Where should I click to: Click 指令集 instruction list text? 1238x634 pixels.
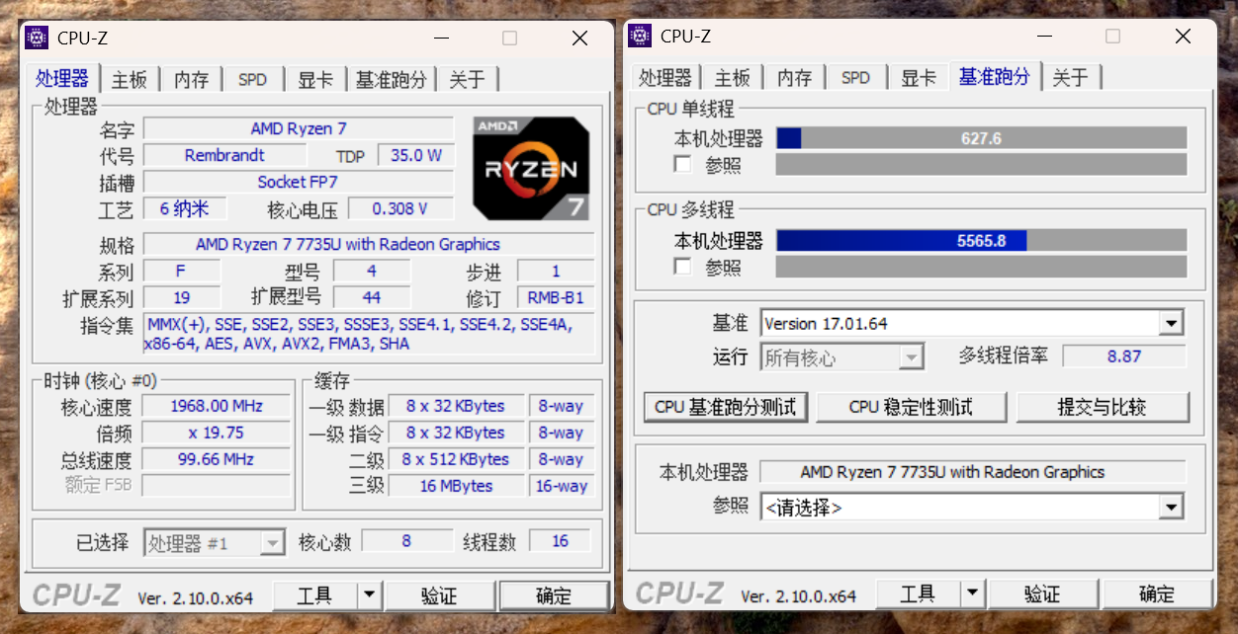369,334
